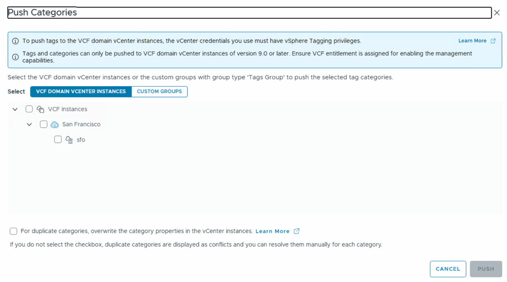Collapse the San Francisco tree node
The width and height of the screenshot is (507, 282).
click(29, 124)
